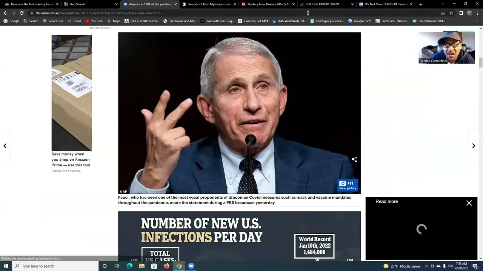
Task: Click the Windows search box
Action: pos(55,266)
